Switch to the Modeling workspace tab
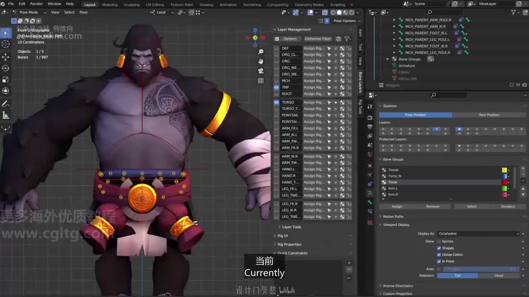Screen dimensions: 529x297 click(x=110, y=5)
